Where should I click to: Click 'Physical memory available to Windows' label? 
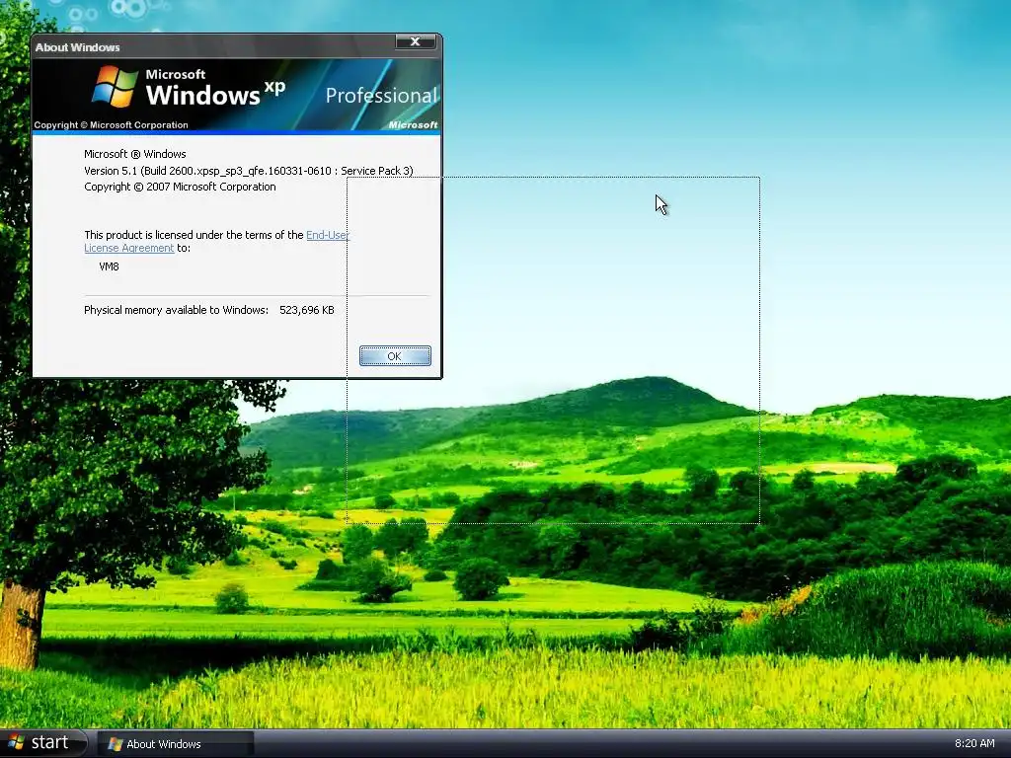click(x=176, y=310)
